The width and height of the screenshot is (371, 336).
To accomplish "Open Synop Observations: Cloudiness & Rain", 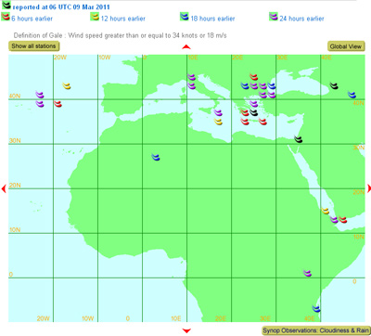I will coord(316,330).
